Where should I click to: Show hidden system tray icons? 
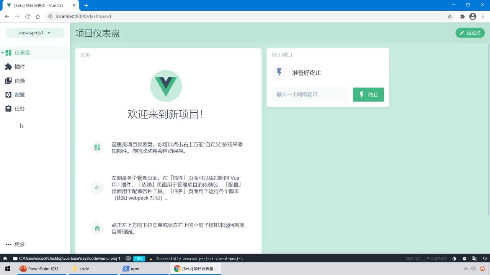pos(466,269)
